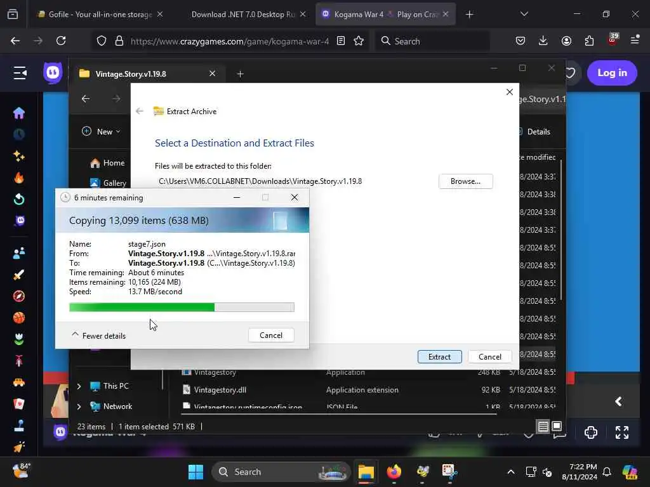Open Updated refresh sidebar icon
Viewport: 650px width, 487px height.
click(18, 199)
